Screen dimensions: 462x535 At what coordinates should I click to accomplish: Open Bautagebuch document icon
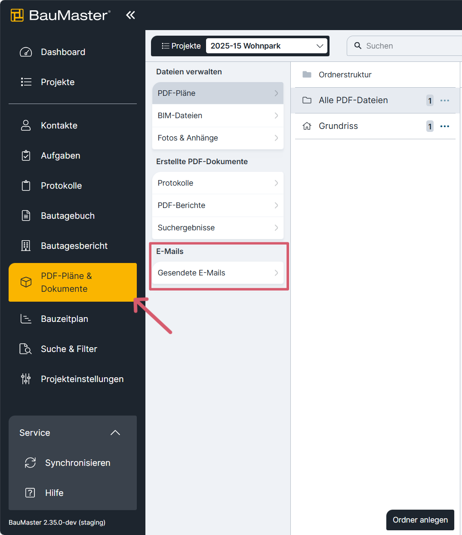pyautogui.click(x=26, y=216)
